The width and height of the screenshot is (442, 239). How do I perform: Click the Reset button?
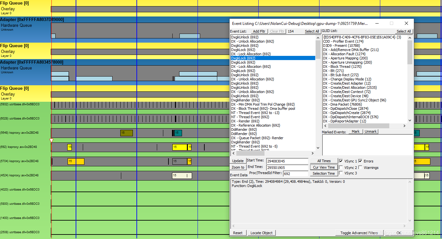(x=238, y=233)
